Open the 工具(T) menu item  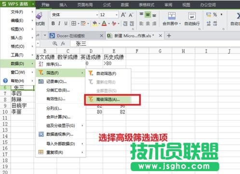point(18,55)
